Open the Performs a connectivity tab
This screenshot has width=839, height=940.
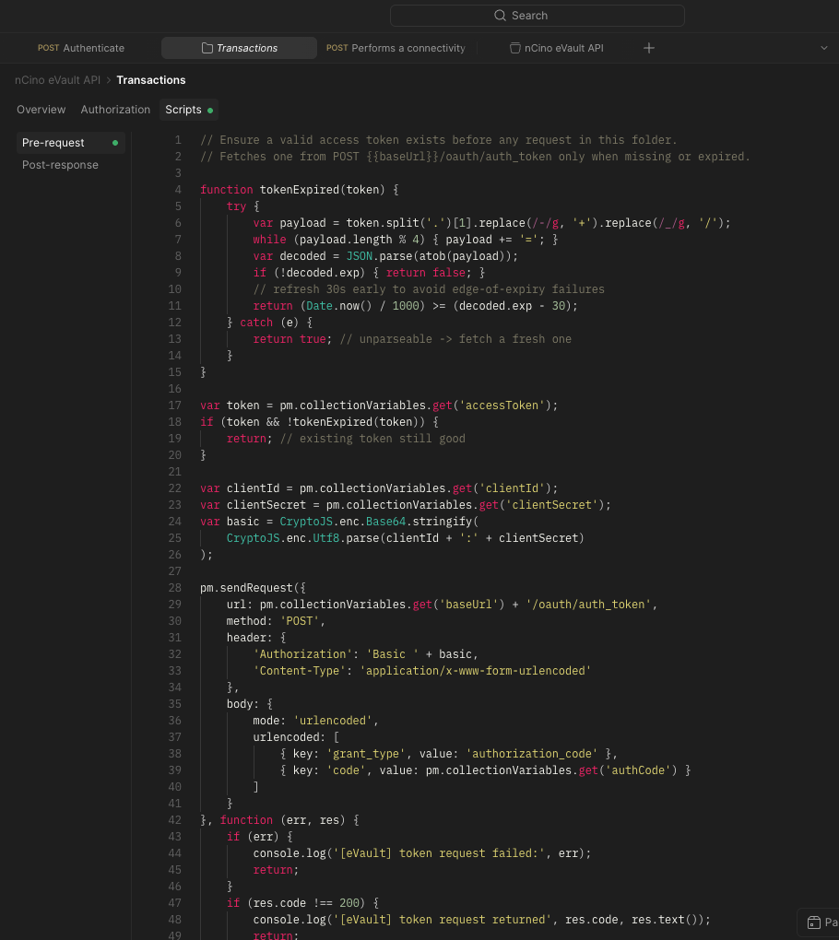tap(396, 48)
